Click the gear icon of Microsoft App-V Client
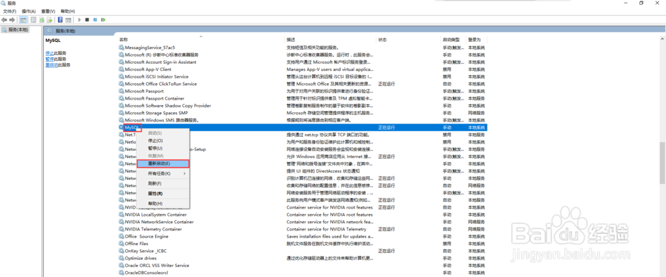666x277 pixels. [121, 70]
